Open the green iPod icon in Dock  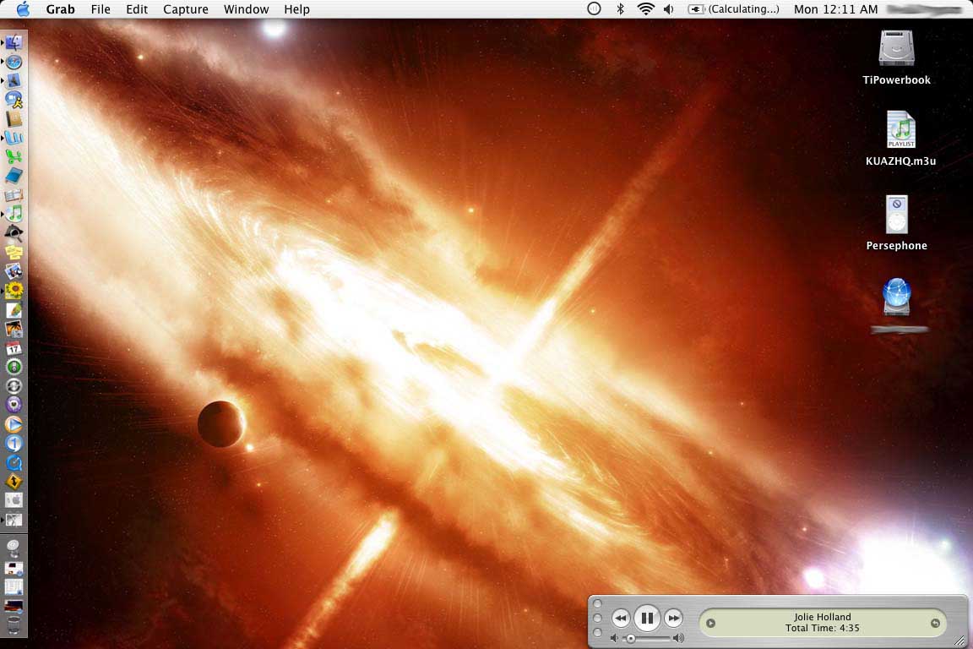(x=14, y=367)
